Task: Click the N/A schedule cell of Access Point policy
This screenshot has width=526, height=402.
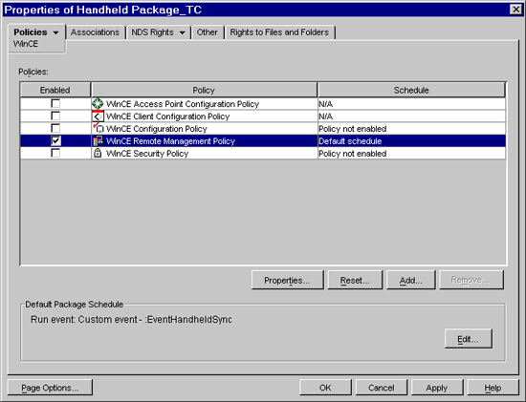Action: click(x=411, y=104)
